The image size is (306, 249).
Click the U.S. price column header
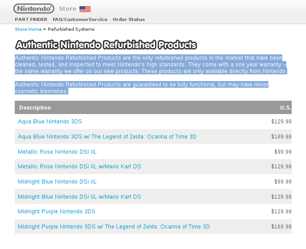tap(286, 108)
